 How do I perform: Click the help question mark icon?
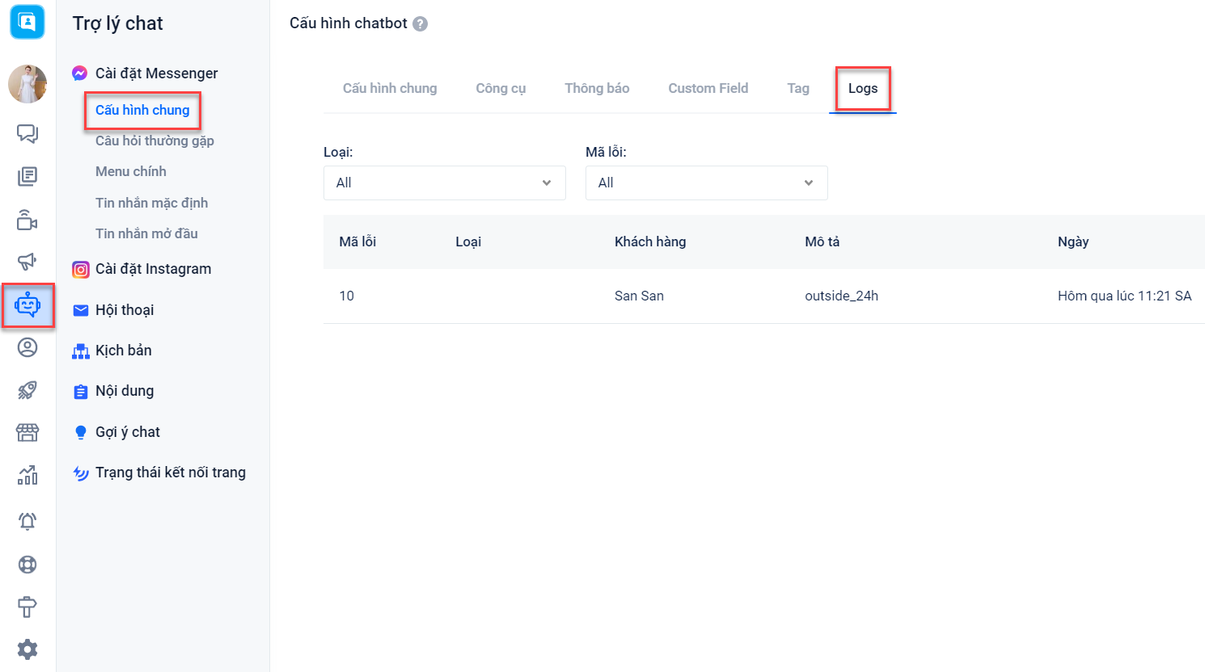point(421,24)
